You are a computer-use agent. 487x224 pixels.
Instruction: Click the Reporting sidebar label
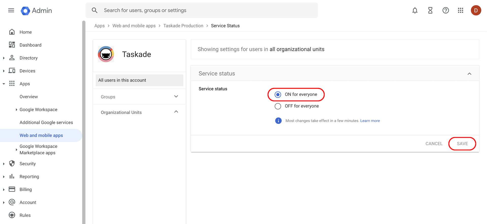click(x=29, y=177)
